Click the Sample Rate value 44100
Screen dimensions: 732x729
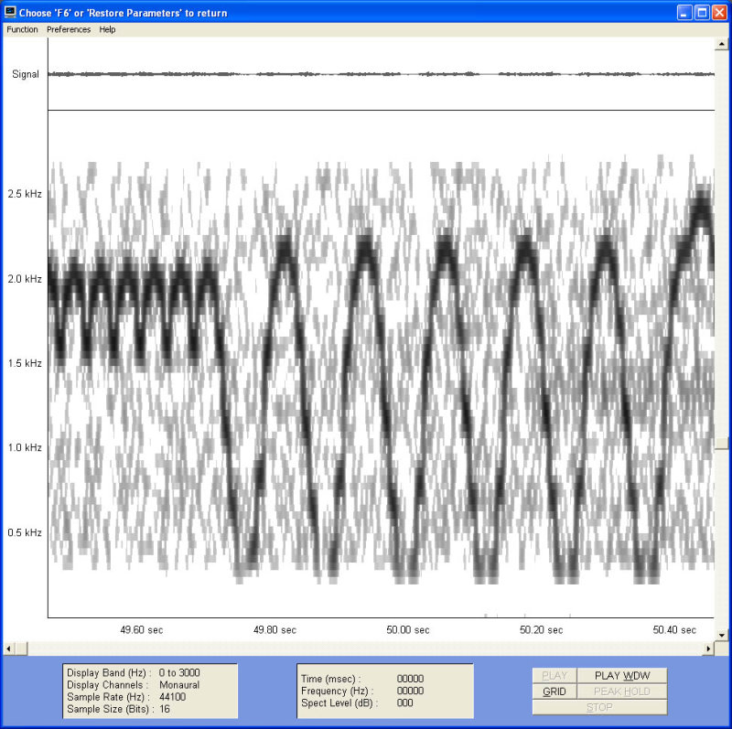point(173,697)
